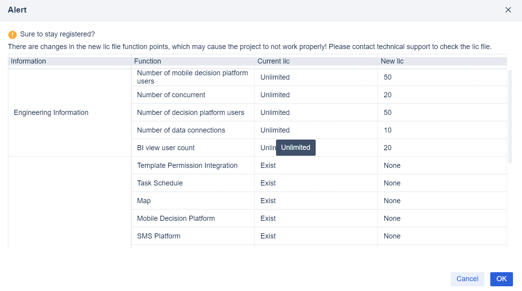Select the Task Schedule function row

(x=160, y=183)
